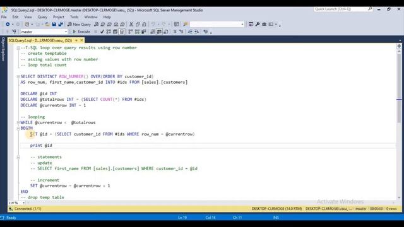Click the Paste clipboard icon
Viewport: 404px width, 227px height.
tap(144, 24)
